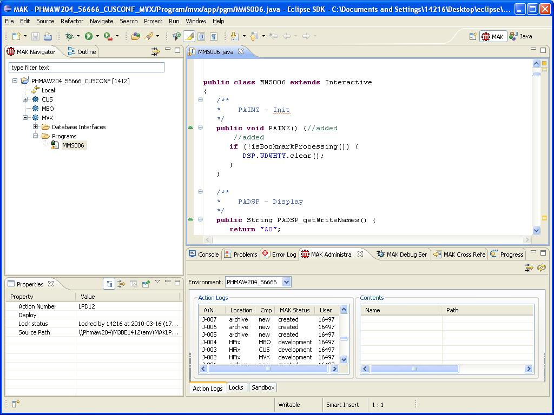Click the green Run button icon
Image resolution: width=554 pixels, height=415 pixels.
(89, 36)
